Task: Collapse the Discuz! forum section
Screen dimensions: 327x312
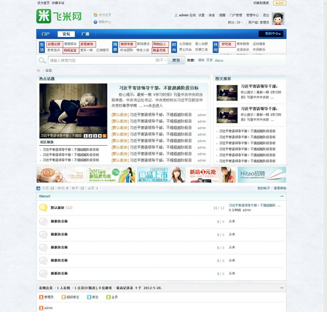Action: pos(282,196)
